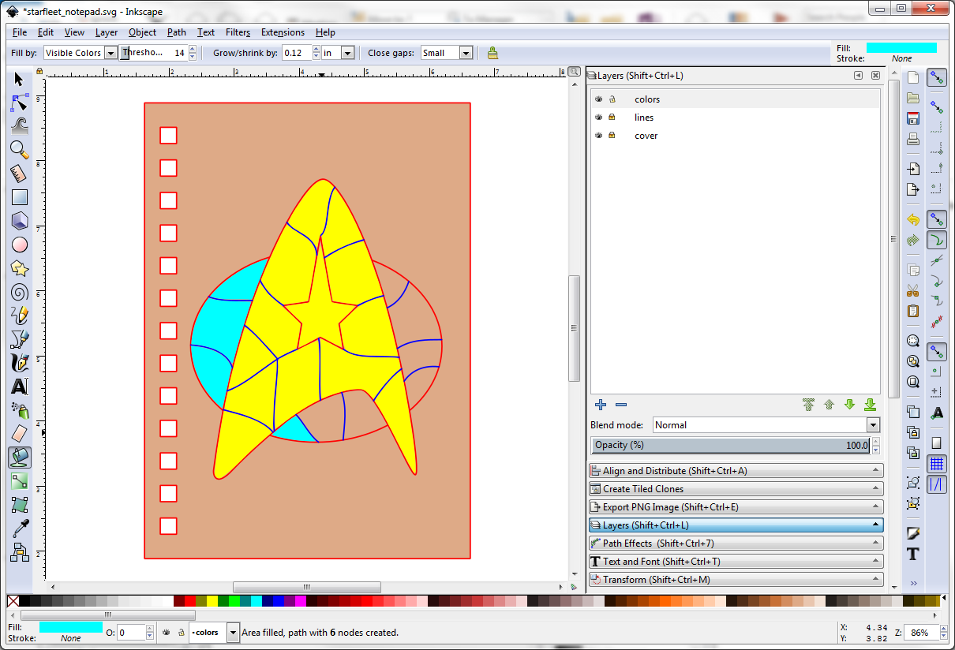
Task: Open the Text and Font icon in commands bar
Action: pos(913,553)
